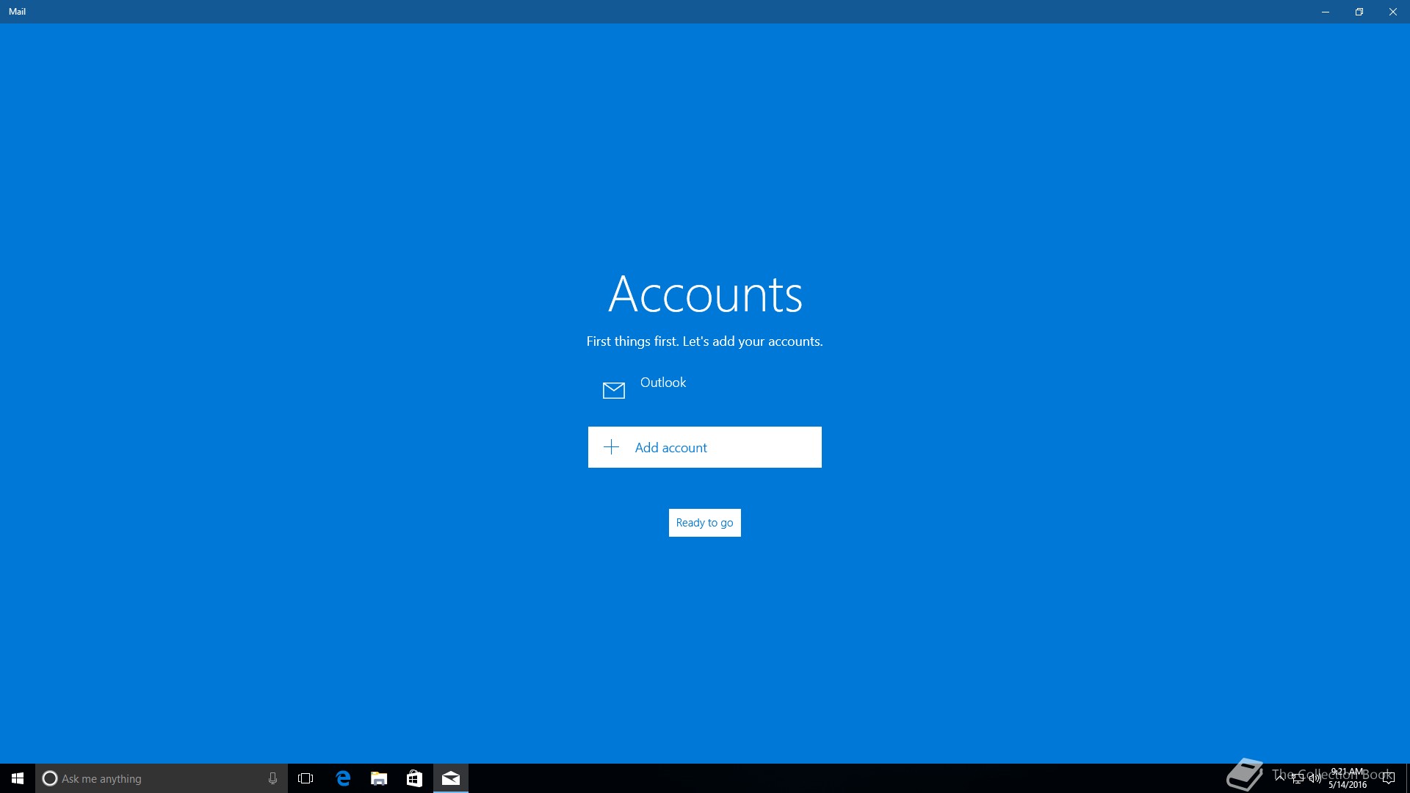Open the Action Center notifications icon

pos(1388,778)
